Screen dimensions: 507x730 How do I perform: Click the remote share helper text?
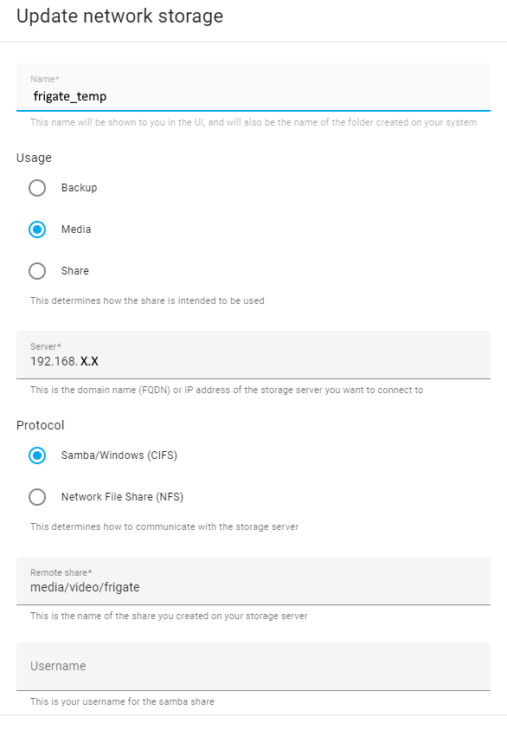(169, 615)
